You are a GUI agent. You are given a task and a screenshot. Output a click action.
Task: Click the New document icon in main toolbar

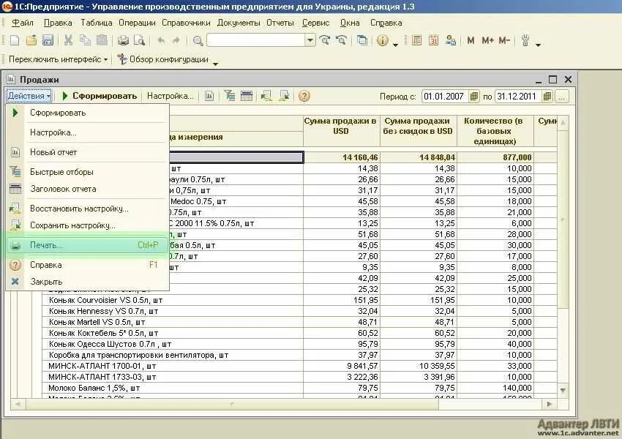(x=15, y=40)
